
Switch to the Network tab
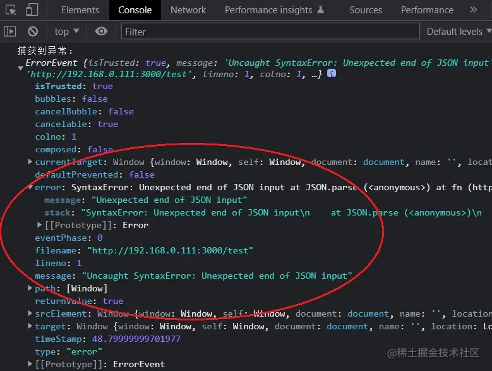[188, 10]
